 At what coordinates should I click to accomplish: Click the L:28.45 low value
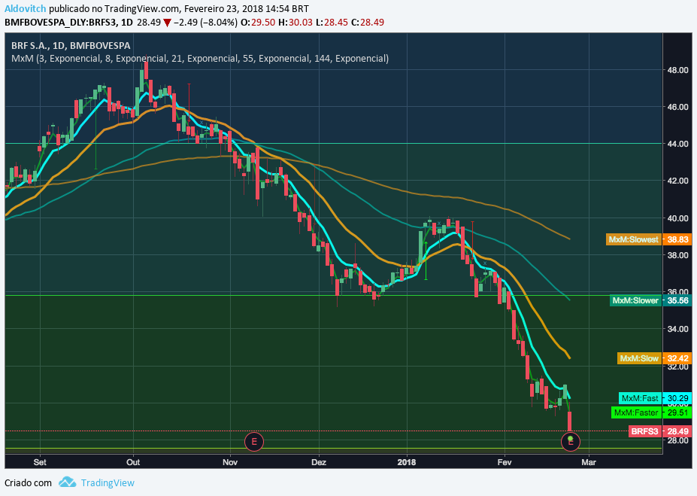(x=332, y=23)
